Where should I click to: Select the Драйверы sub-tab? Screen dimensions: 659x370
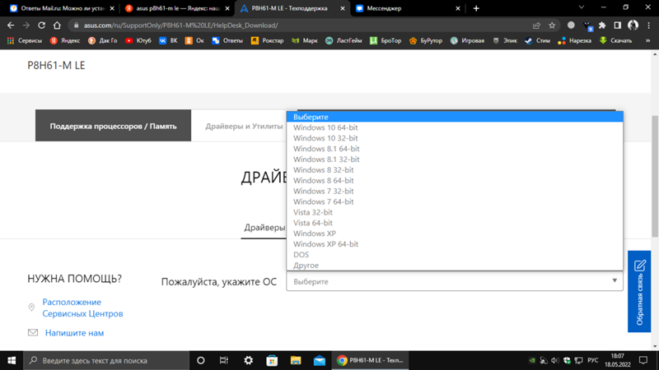(264, 228)
